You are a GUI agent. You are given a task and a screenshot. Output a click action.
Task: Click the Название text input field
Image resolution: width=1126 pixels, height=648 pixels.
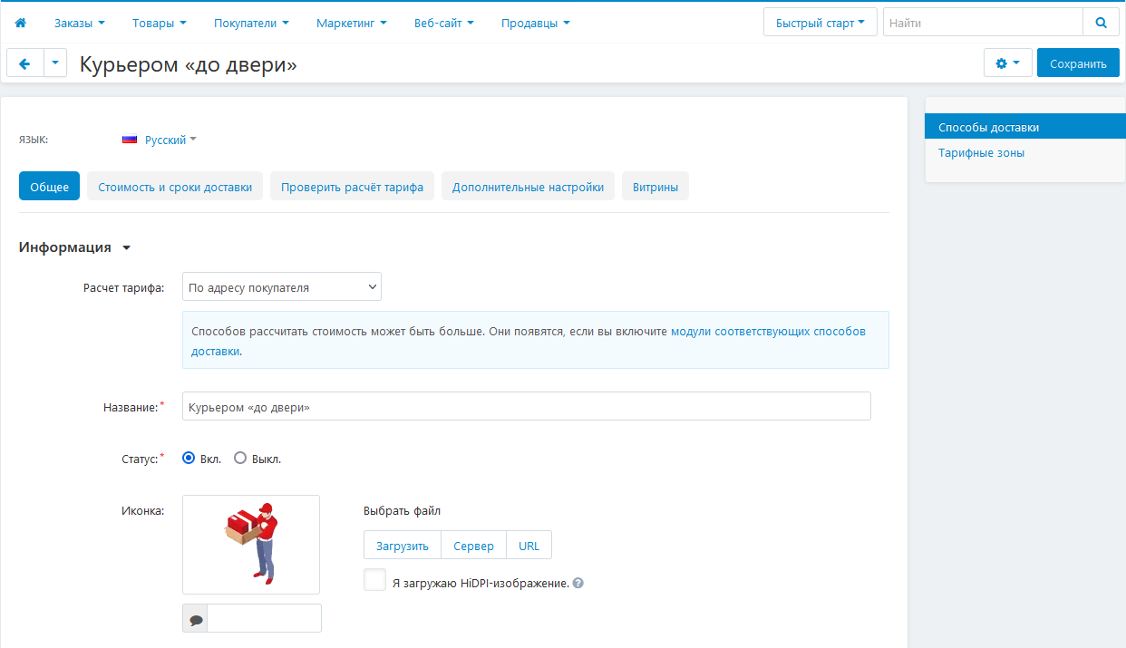pos(526,407)
